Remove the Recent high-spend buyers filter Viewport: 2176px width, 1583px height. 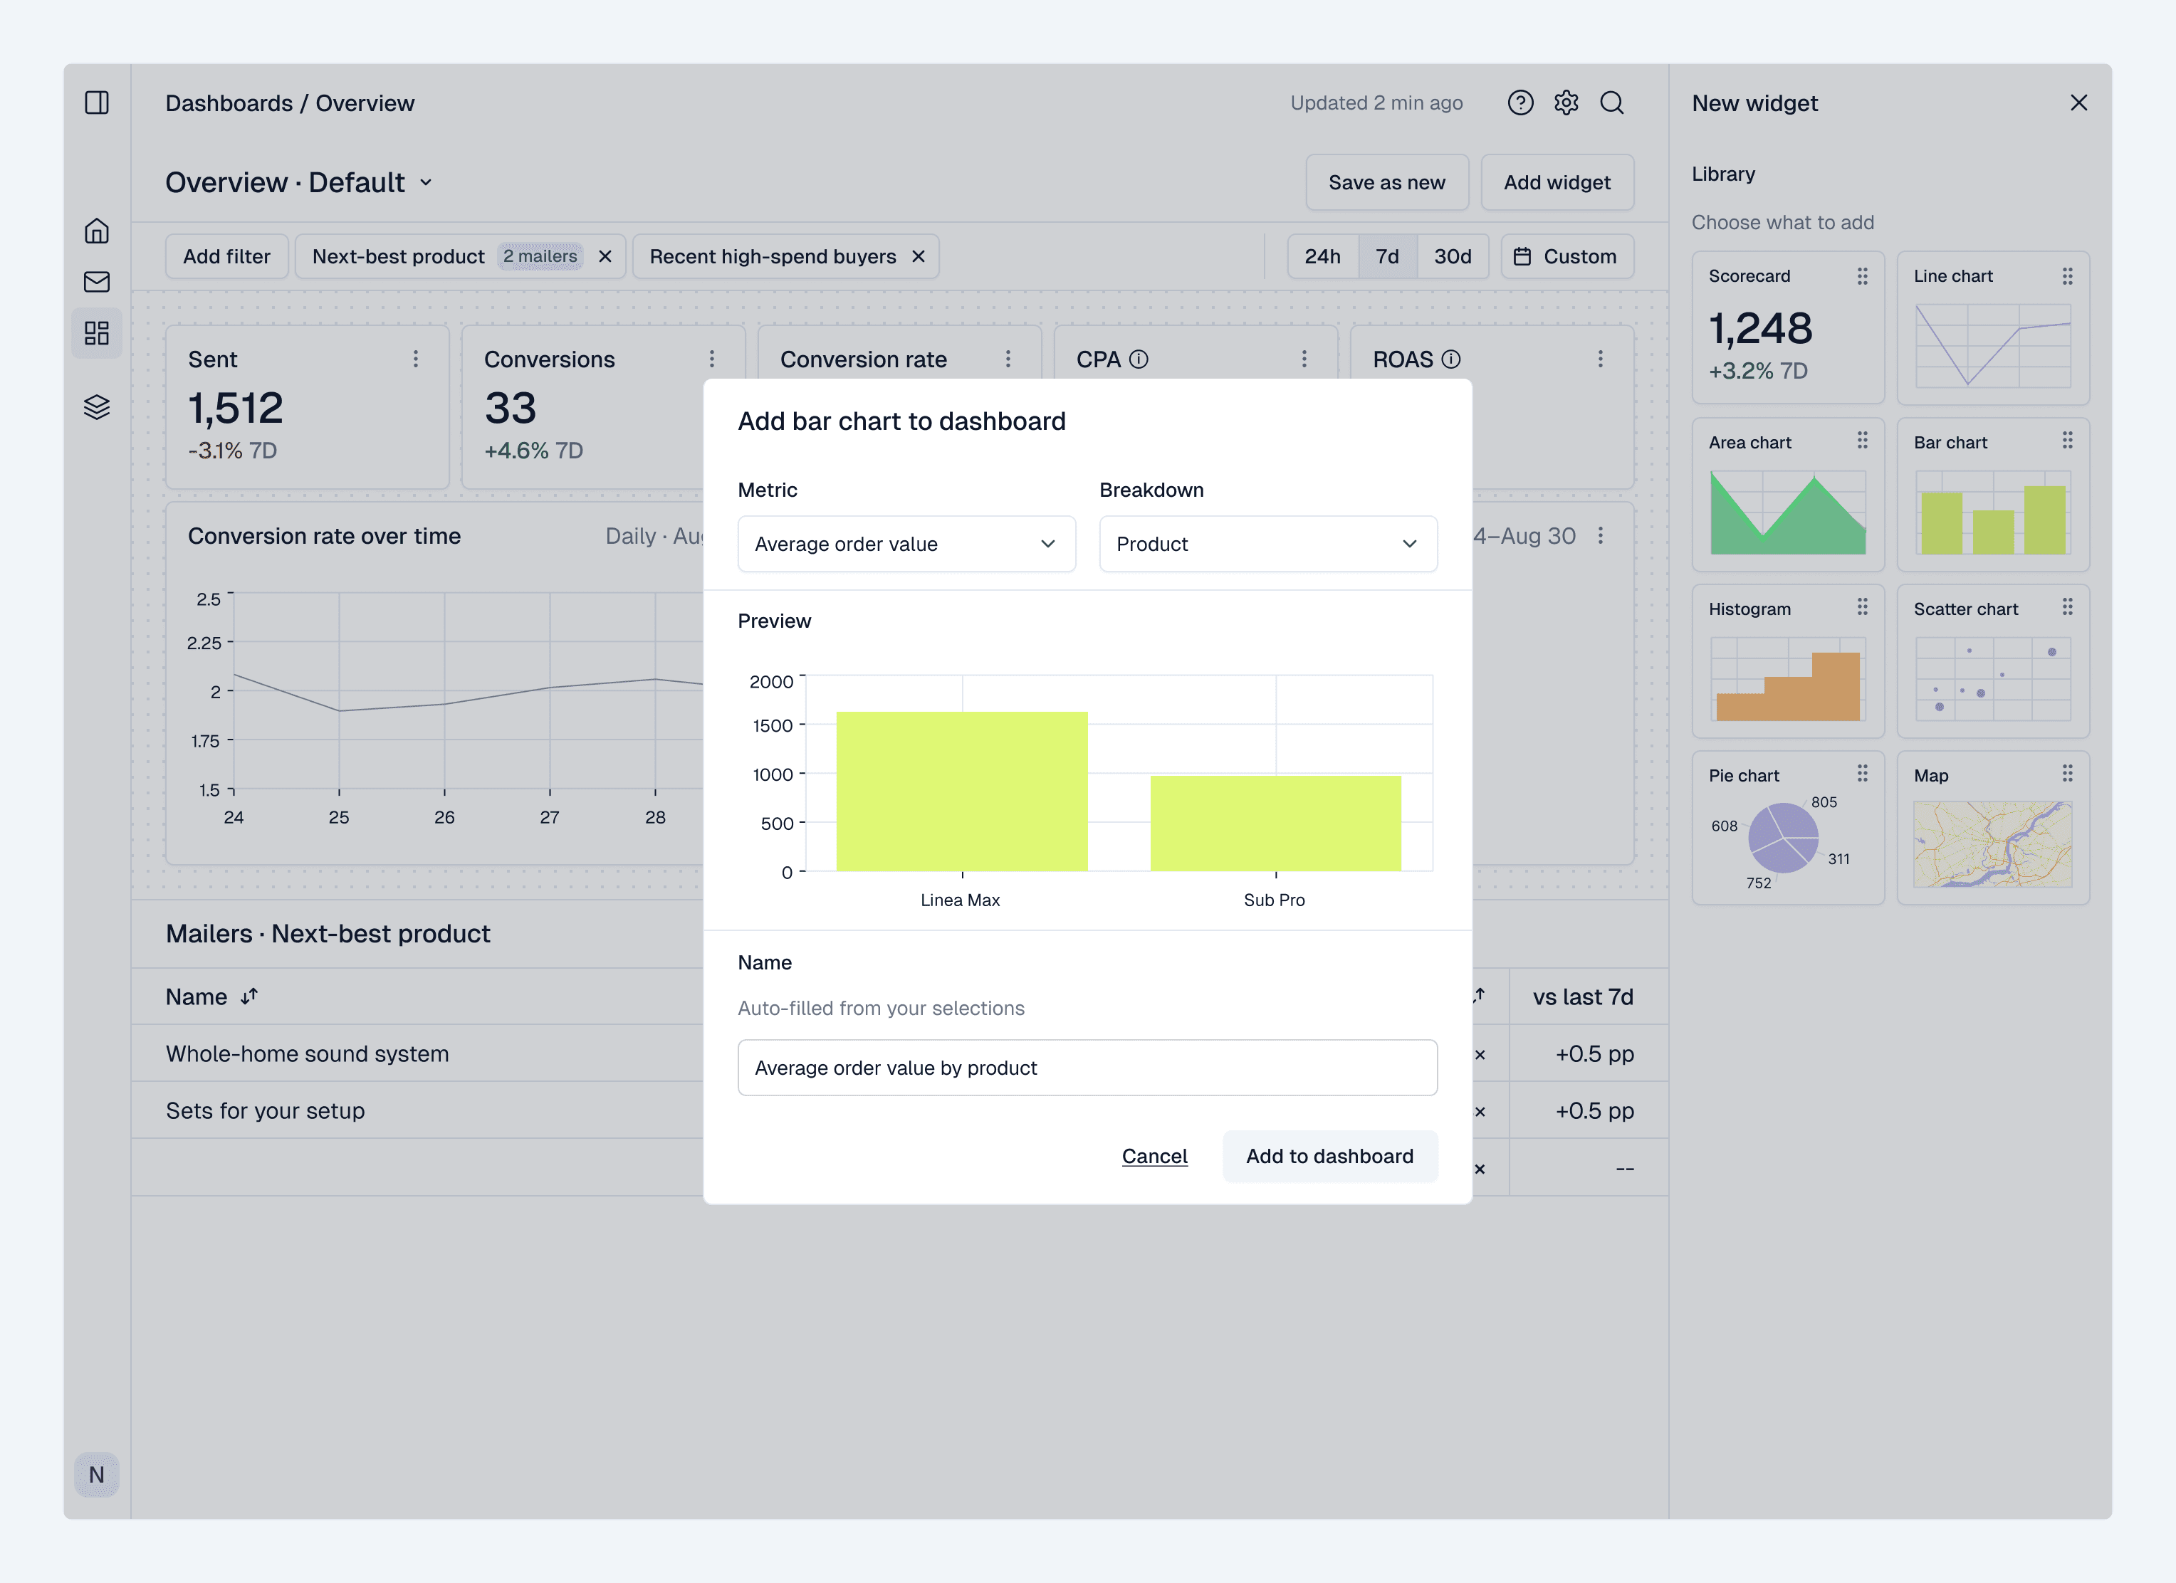919,257
